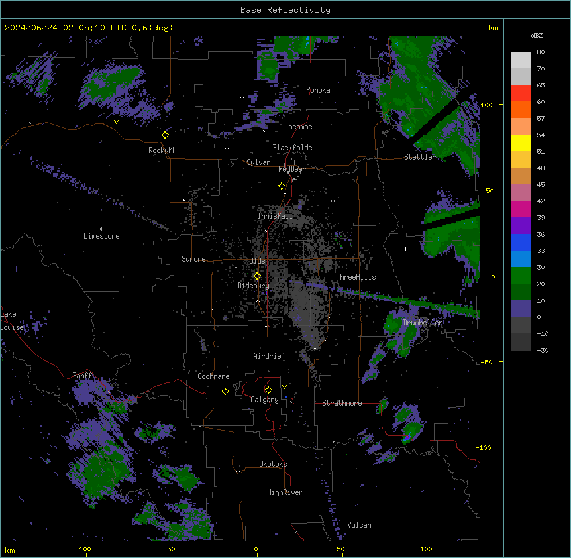Screen dimensions: 571x558
Task: Click the asterisk marker above Limestone
Action: (x=101, y=229)
